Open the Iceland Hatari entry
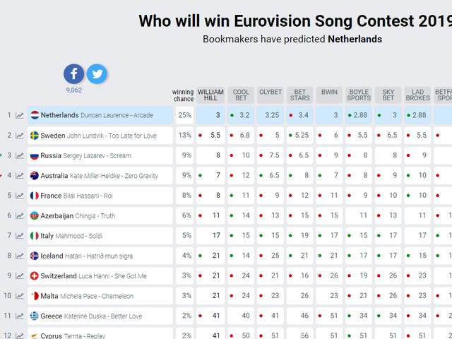 [100, 256]
